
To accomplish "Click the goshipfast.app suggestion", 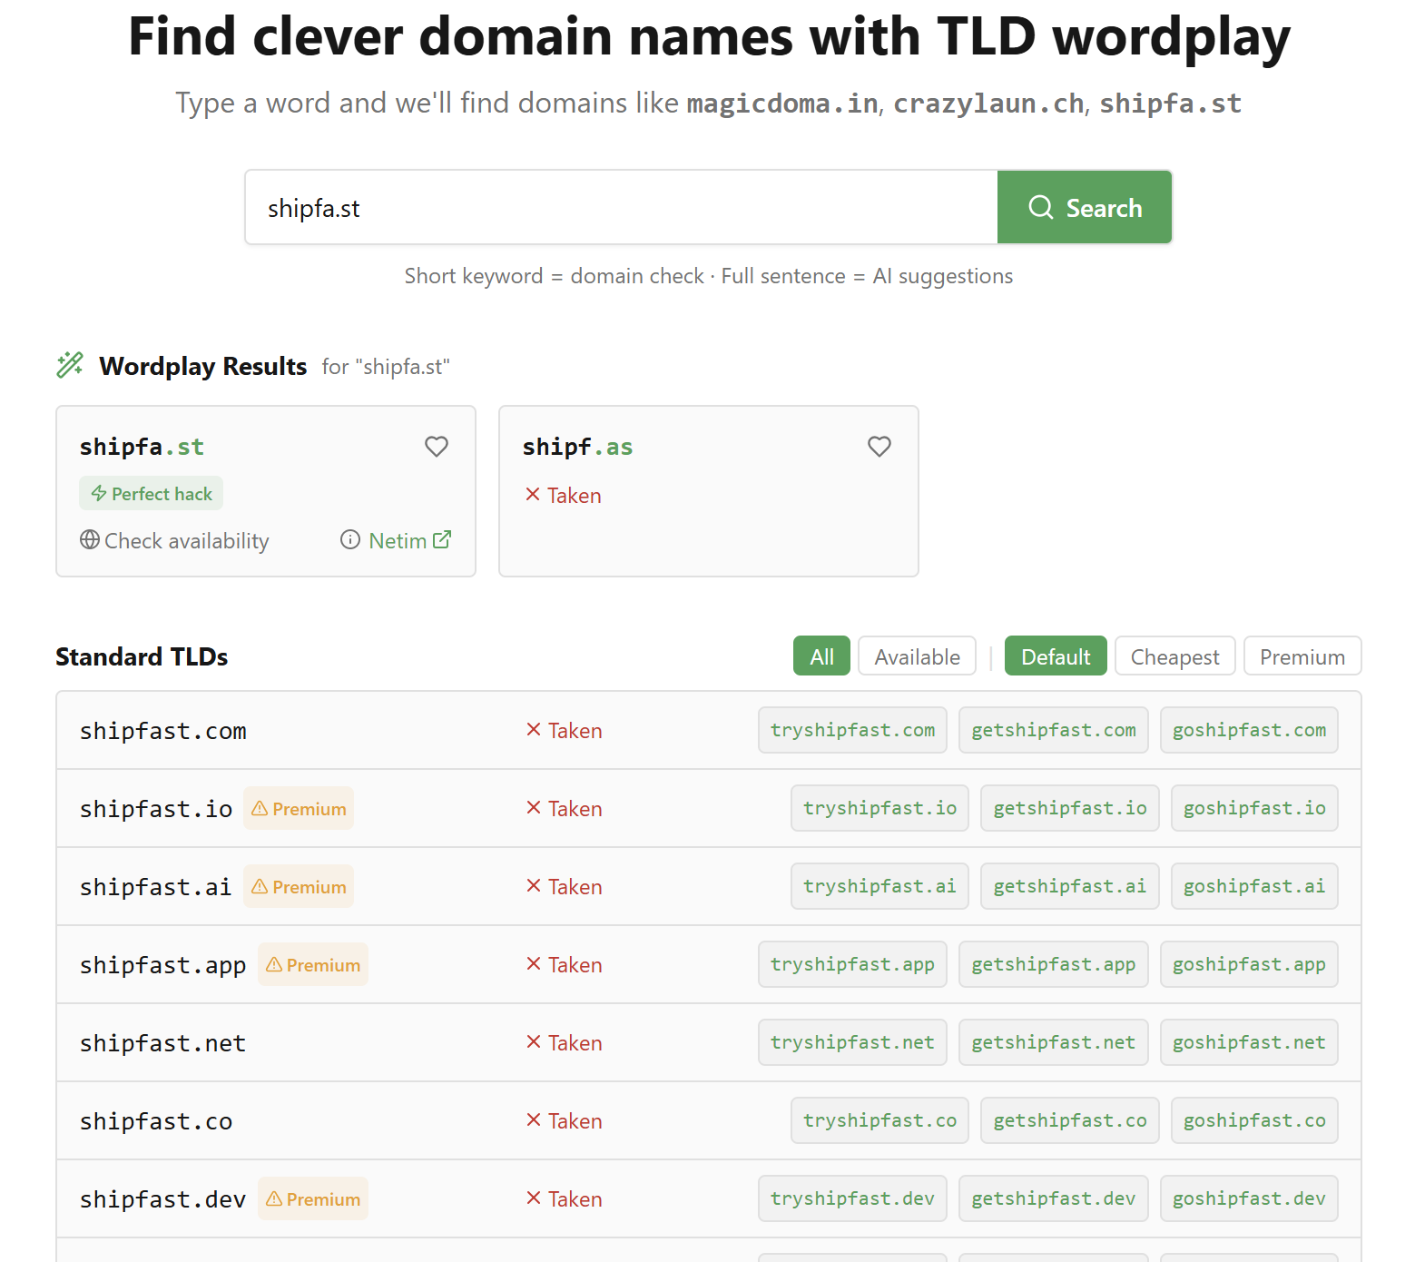I will (x=1249, y=964).
